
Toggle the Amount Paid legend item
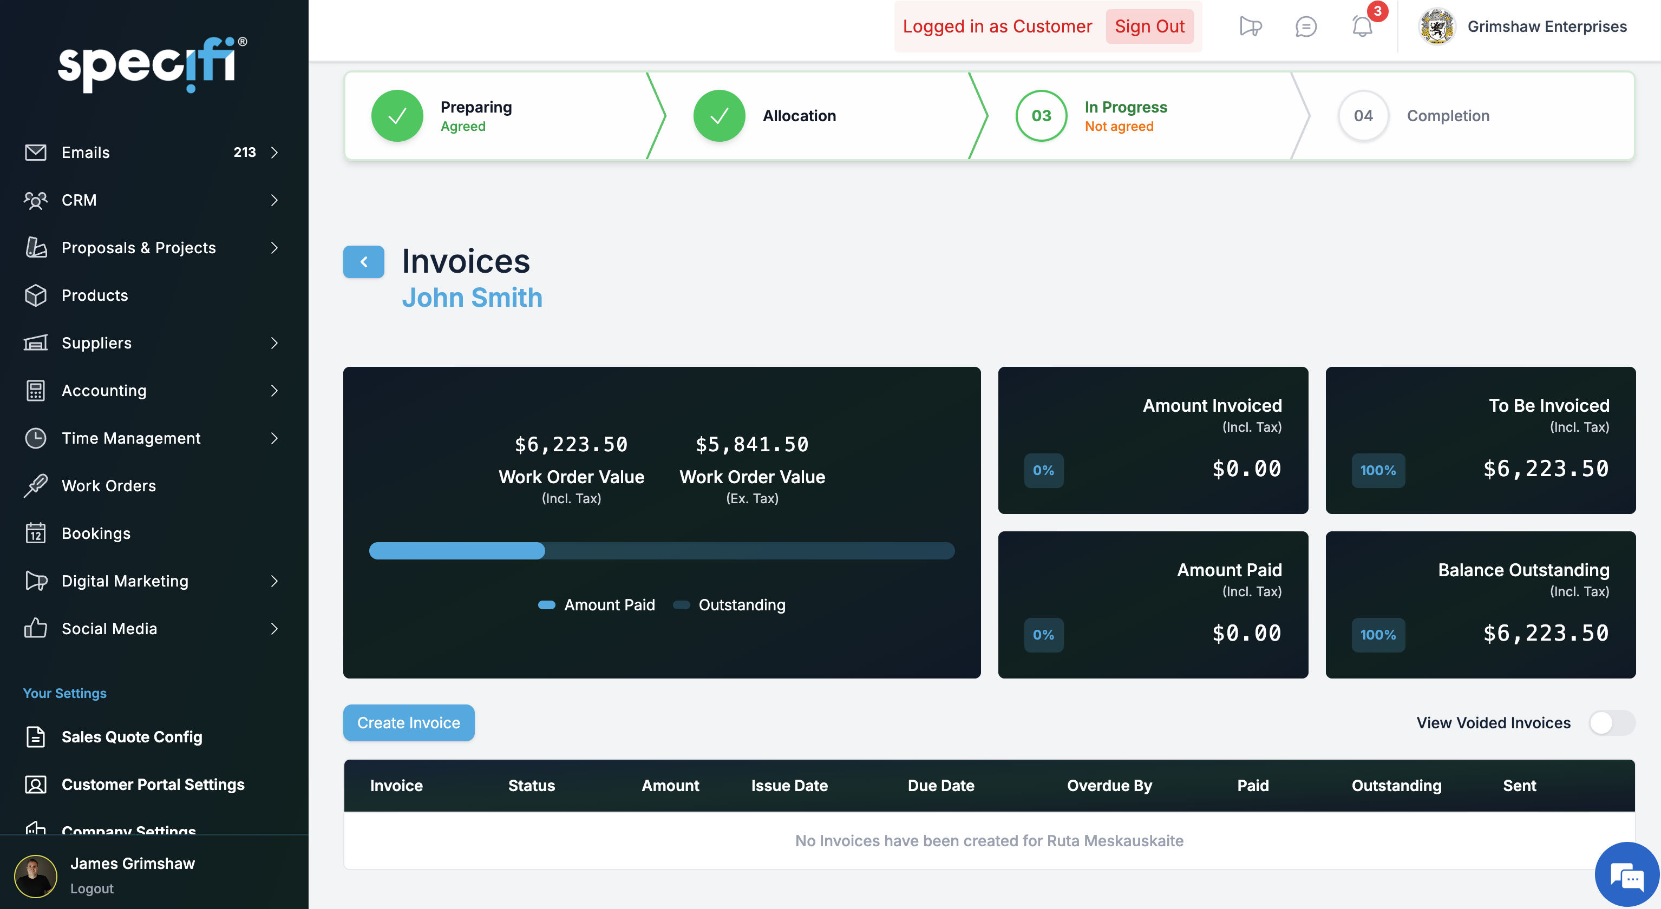click(x=596, y=604)
